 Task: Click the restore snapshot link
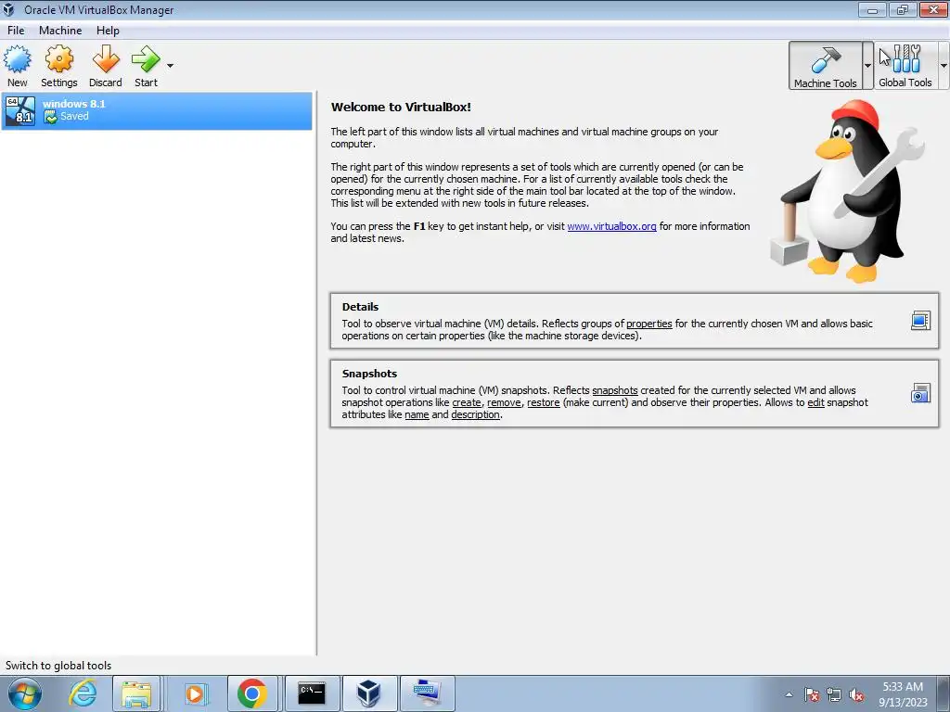pos(544,402)
